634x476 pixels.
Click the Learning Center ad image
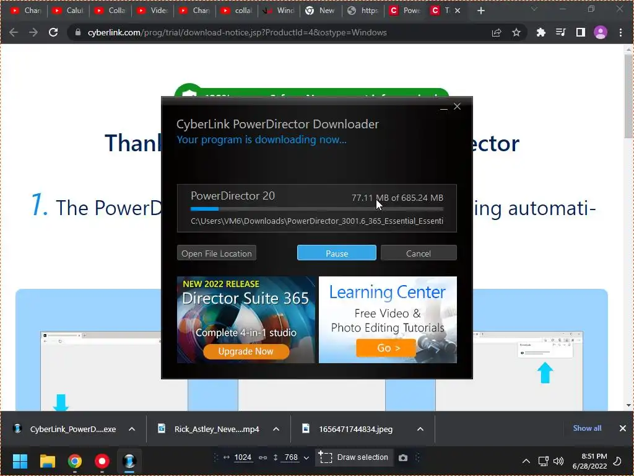coord(388,319)
